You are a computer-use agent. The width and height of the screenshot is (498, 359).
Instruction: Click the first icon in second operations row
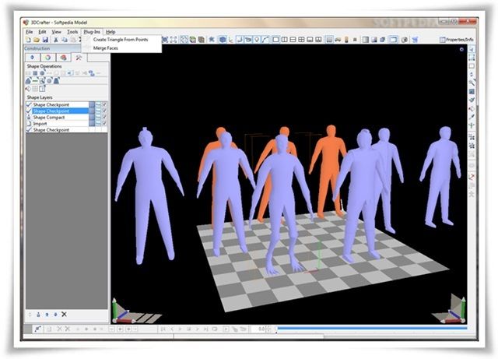(28, 81)
